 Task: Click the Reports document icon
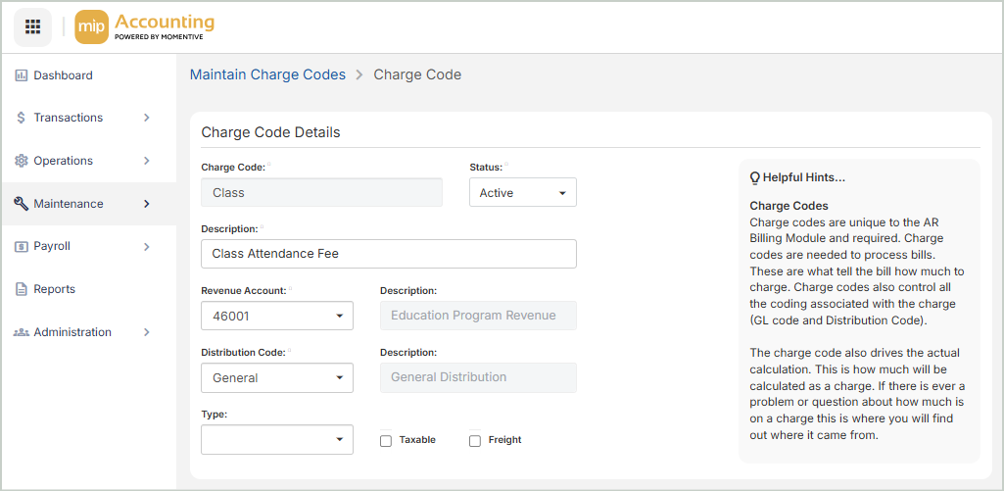(22, 289)
